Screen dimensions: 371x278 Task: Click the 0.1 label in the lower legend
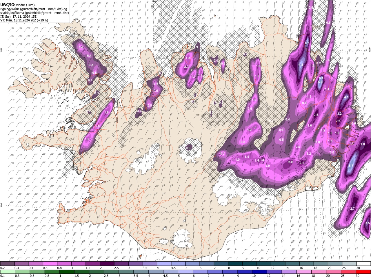(x=2, y=276)
